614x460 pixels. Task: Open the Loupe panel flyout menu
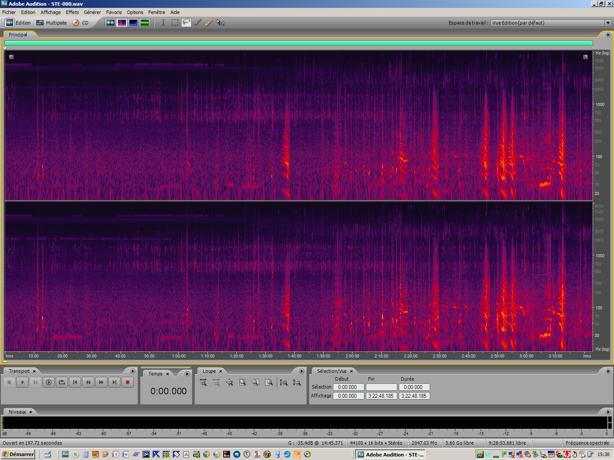pyautogui.click(x=302, y=371)
